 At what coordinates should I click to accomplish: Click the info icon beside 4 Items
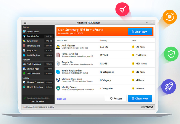point(133,80)
